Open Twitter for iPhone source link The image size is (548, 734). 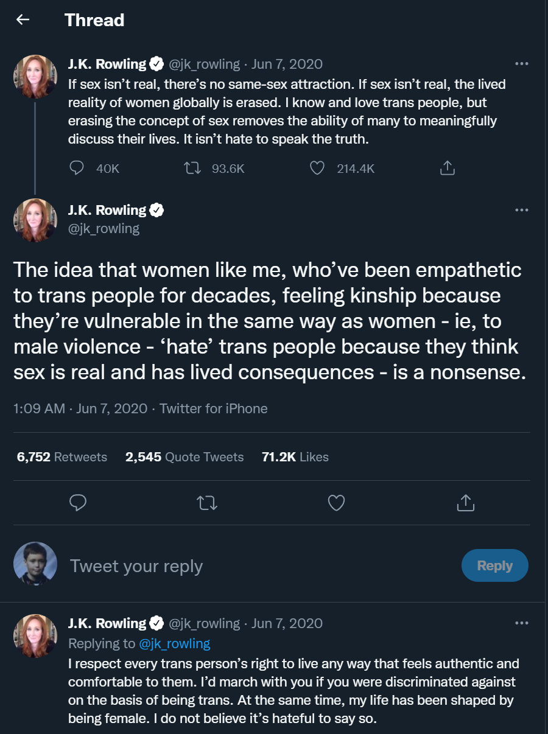tap(214, 408)
